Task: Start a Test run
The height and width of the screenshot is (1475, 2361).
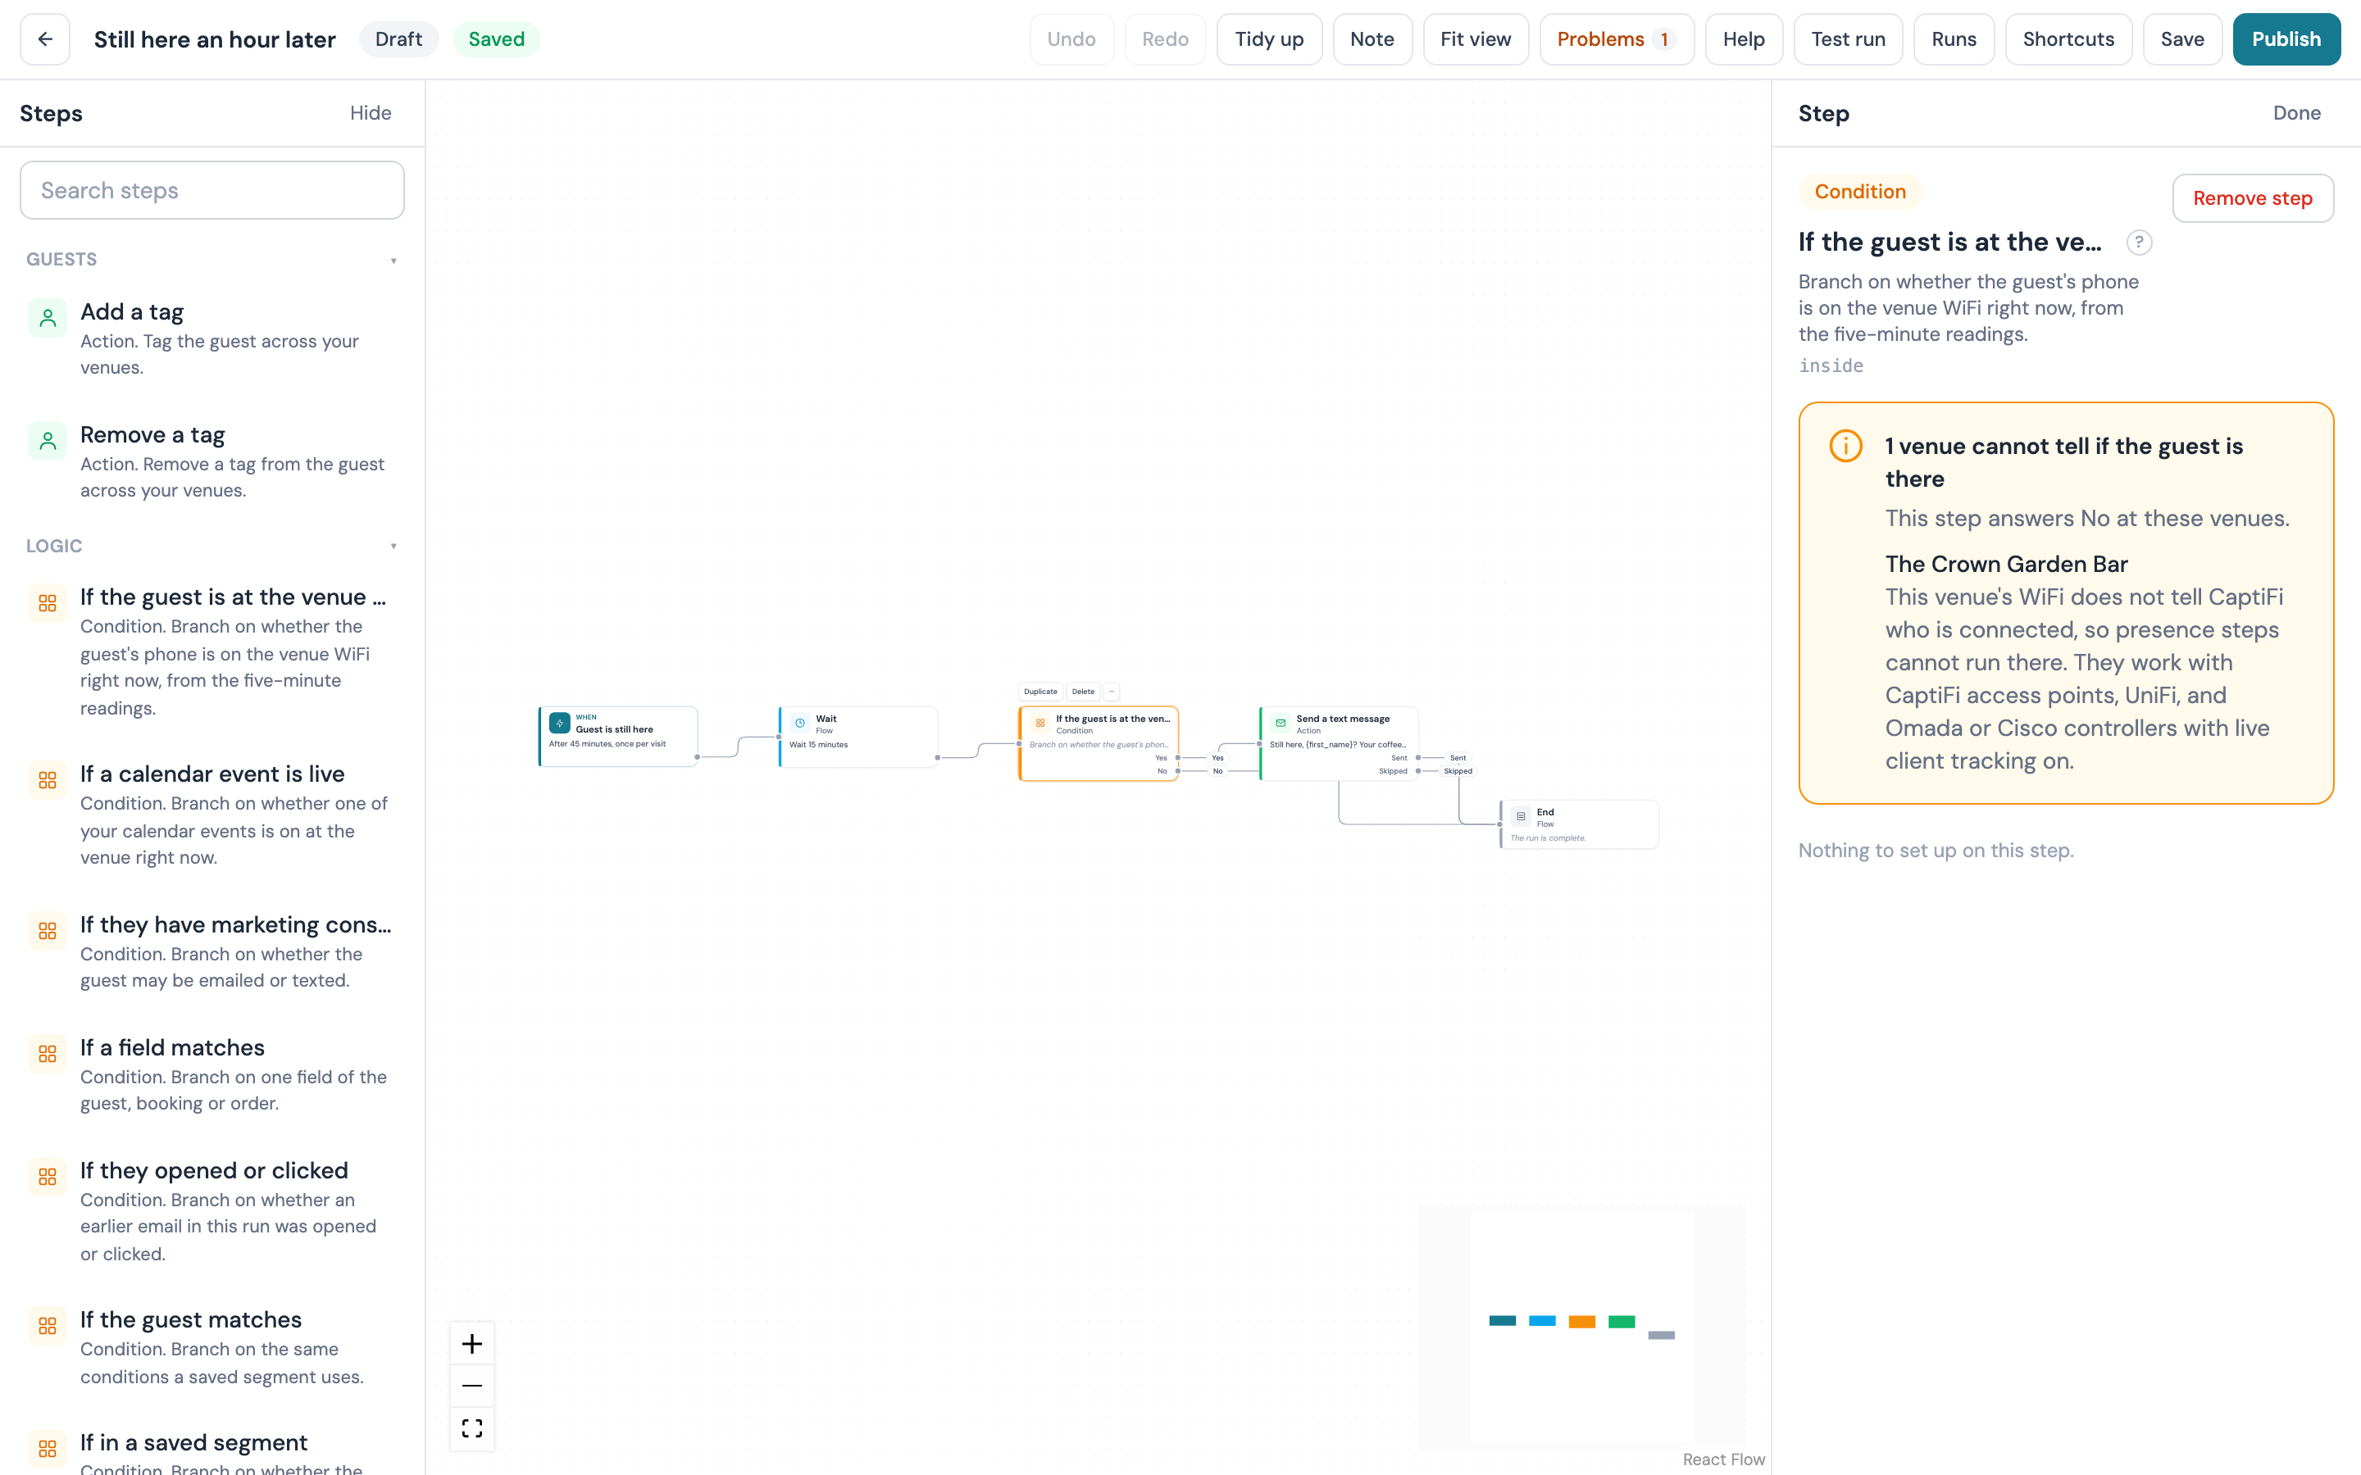Action: (1848, 39)
